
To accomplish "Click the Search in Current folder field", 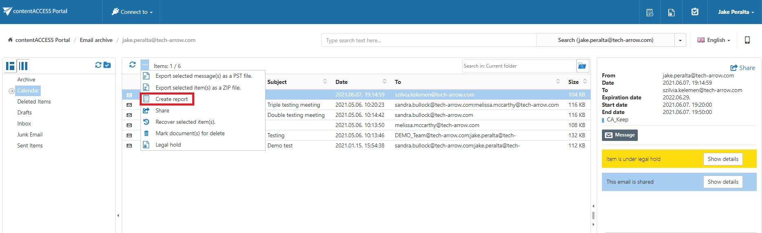I will click(x=518, y=66).
